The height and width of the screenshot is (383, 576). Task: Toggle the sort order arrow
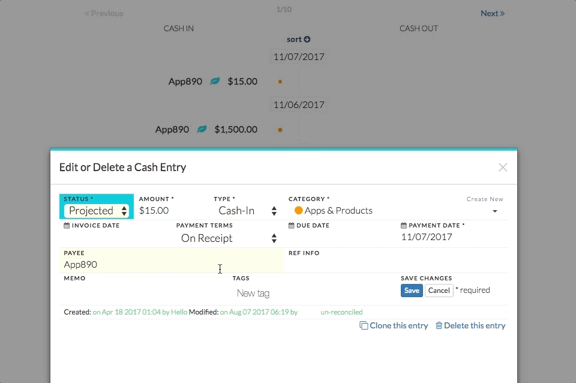point(307,39)
